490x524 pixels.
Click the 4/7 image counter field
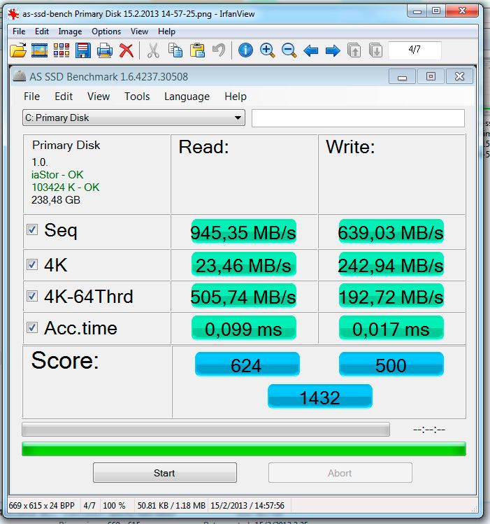pyautogui.click(x=415, y=50)
